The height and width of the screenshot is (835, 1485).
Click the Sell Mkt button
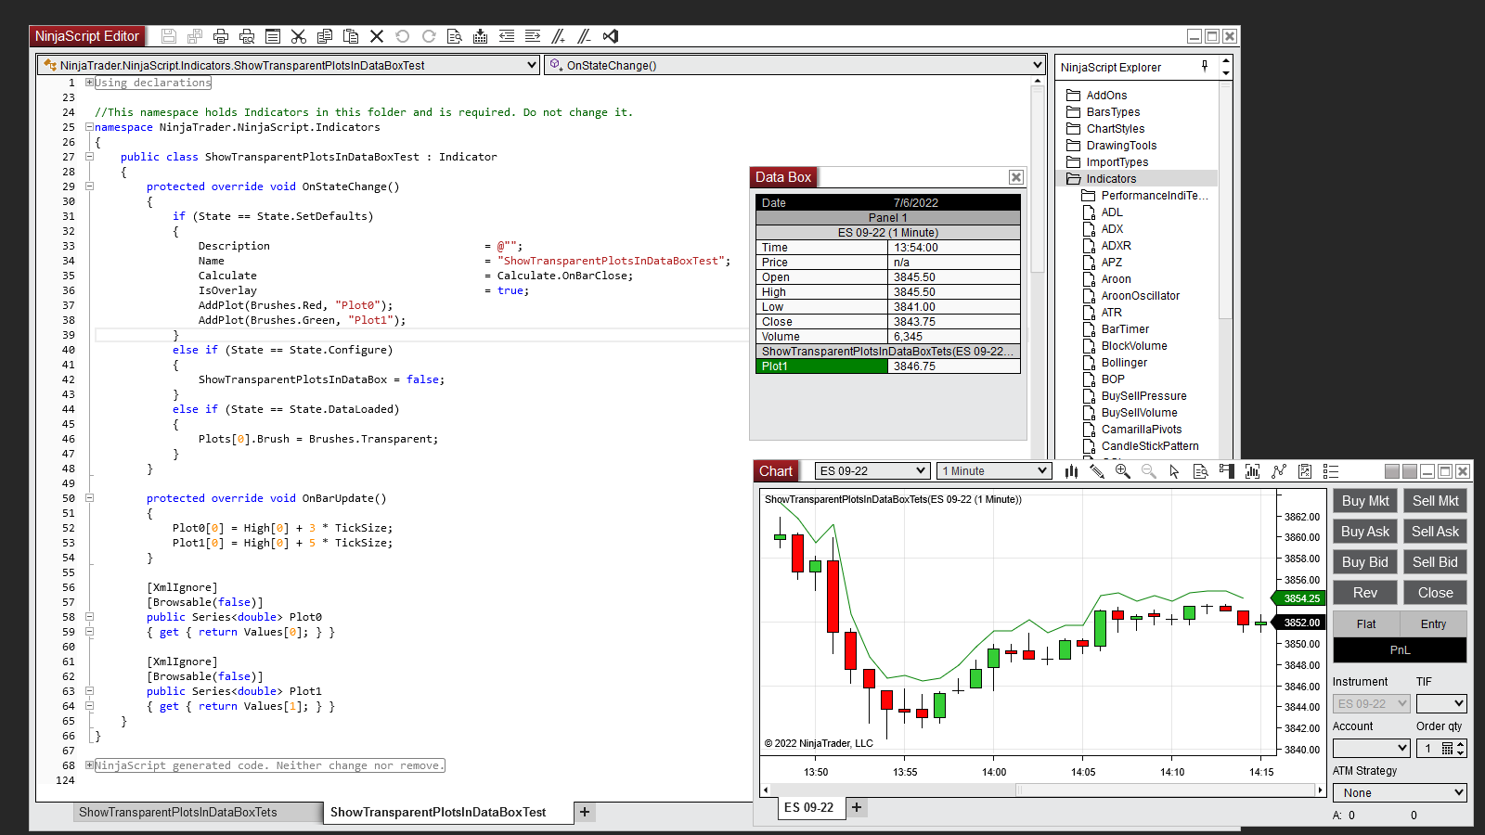coord(1435,501)
